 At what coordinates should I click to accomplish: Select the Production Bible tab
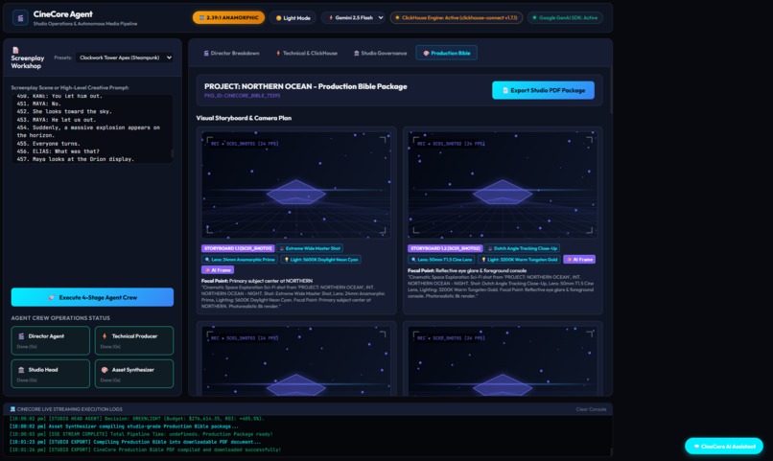tap(446, 54)
